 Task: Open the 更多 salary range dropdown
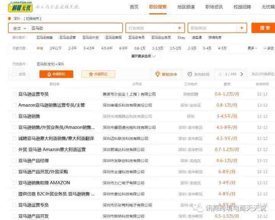pos(252,48)
